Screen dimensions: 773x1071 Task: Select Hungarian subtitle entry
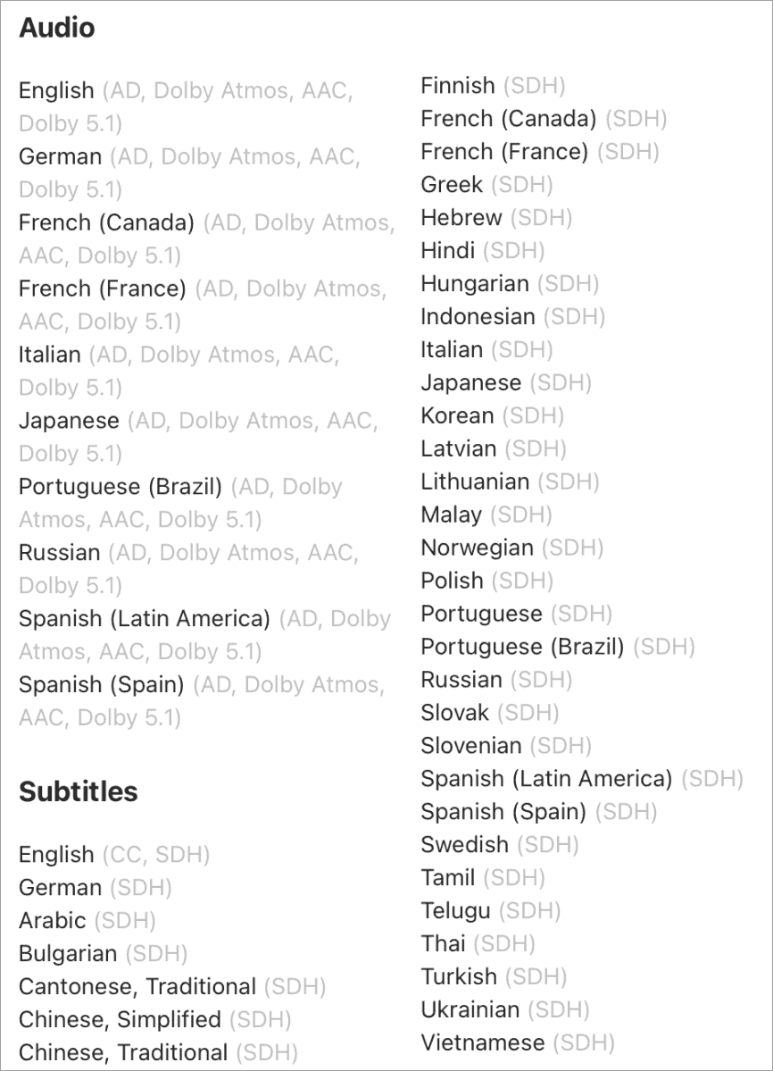click(475, 285)
